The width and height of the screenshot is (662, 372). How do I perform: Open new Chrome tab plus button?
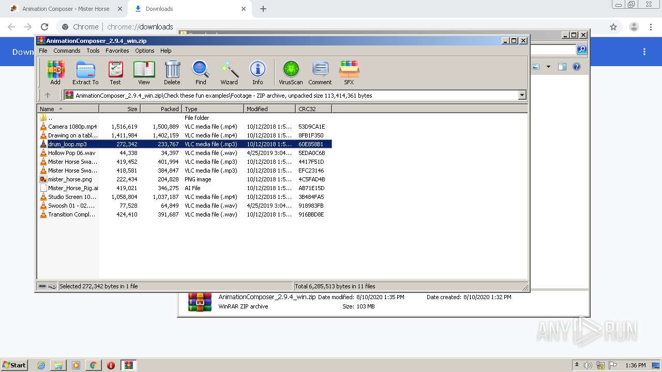pos(263,9)
